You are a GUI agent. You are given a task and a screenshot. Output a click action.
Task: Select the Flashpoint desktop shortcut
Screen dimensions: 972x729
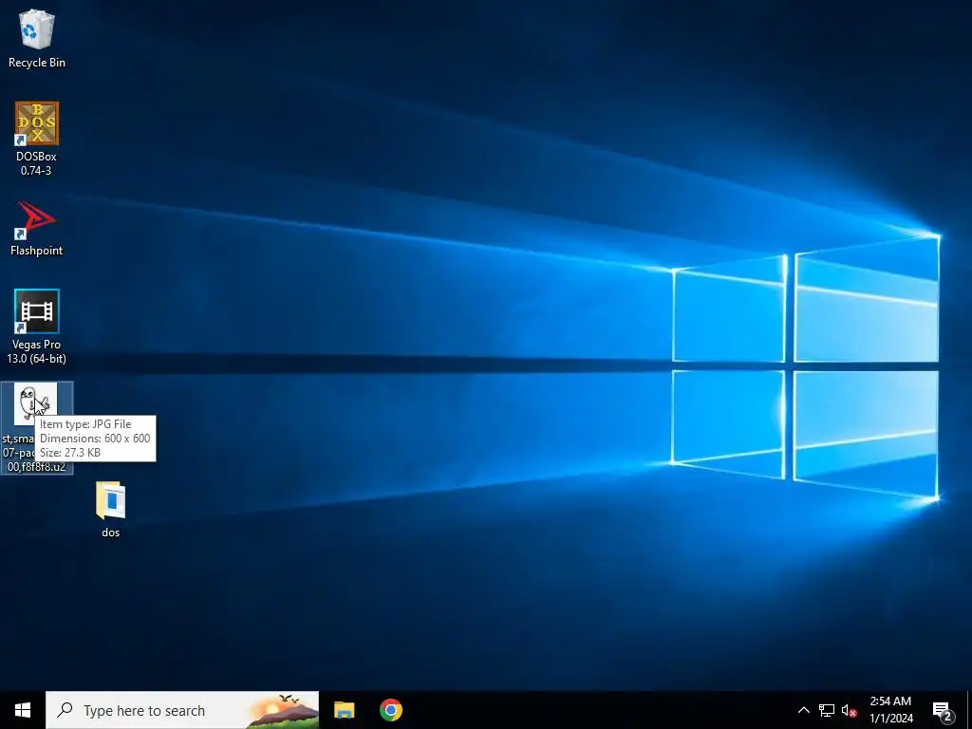pyautogui.click(x=37, y=229)
